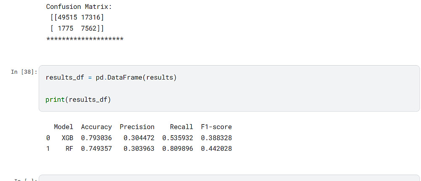Image resolution: width=421 pixels, height=181 pixels.
Task: Click the asterisk separator line in the output
Action: coord(85,39)
